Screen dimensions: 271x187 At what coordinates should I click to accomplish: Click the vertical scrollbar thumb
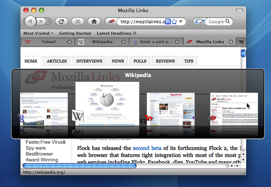[243, 53]
